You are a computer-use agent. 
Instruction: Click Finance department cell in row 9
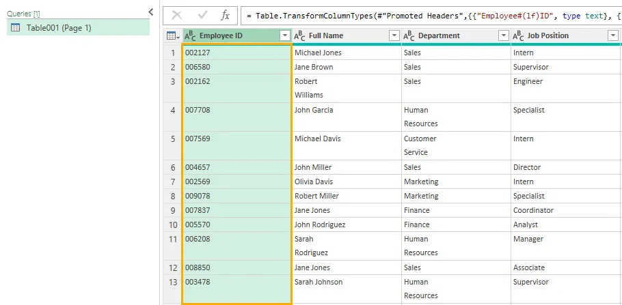[456, 210]
